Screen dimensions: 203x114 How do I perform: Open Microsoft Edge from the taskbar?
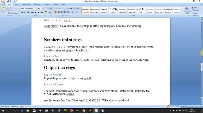pos(22,111)
